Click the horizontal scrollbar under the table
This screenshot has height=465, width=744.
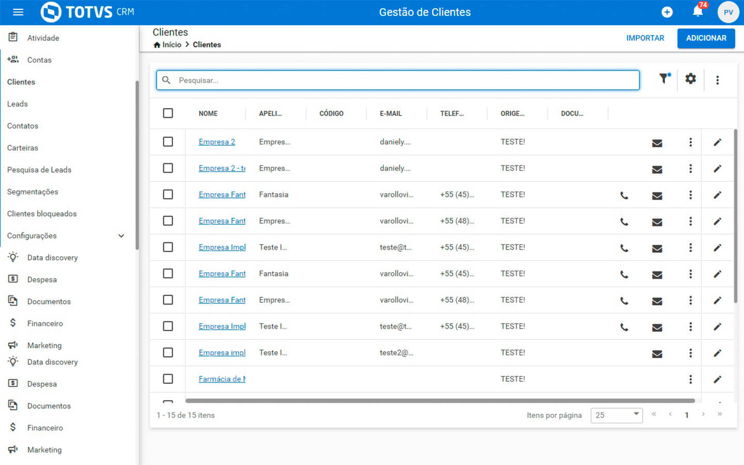439,400
